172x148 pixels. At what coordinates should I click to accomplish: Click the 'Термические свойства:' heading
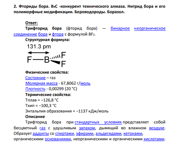[x=48, y=95]
